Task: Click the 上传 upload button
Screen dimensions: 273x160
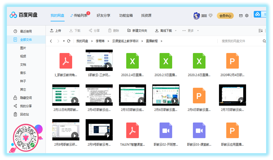Action: [55, 31]
